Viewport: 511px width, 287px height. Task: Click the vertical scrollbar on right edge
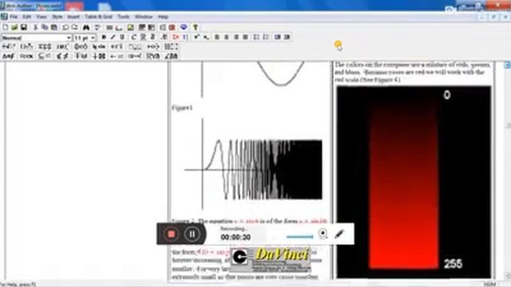(x=508, y=169)
